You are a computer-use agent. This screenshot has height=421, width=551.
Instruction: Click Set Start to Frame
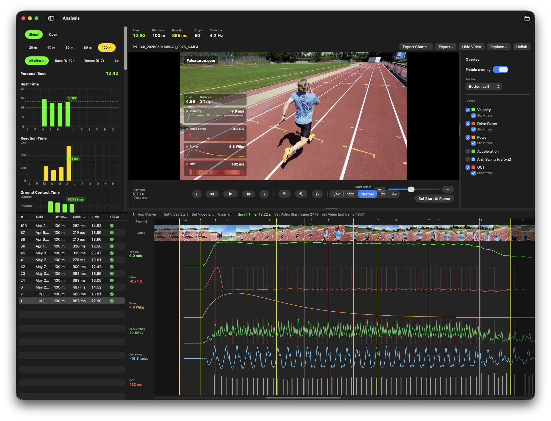[x=434, y=199]
